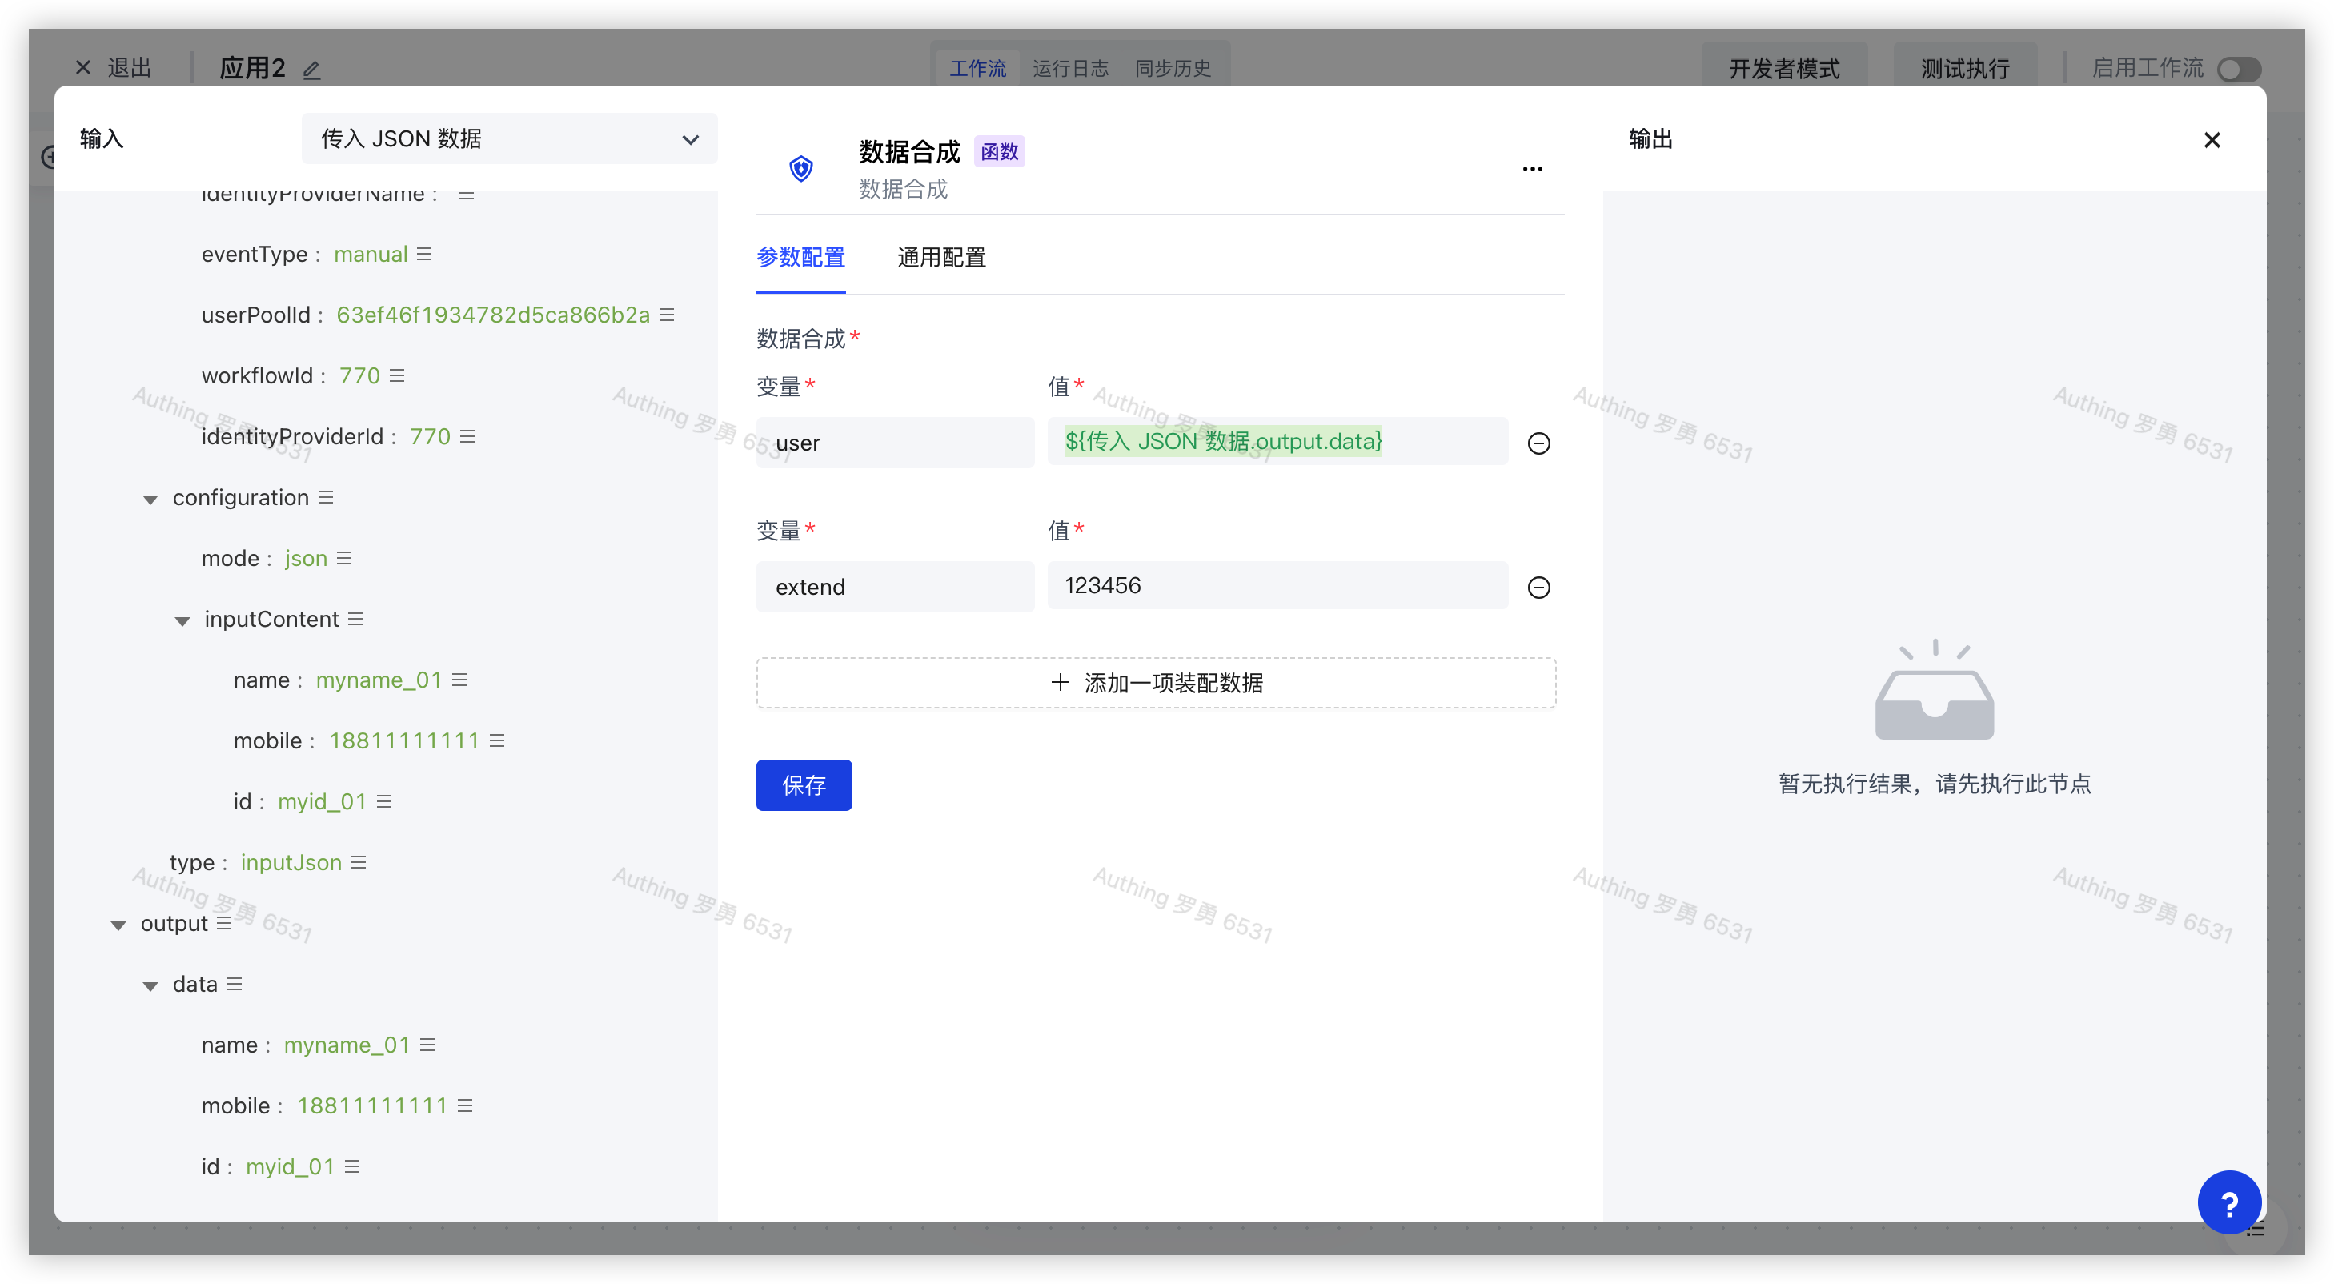Collapse the inputContent tree node
This screenshot has width=2334, height=1284.
tap(182, 620)
